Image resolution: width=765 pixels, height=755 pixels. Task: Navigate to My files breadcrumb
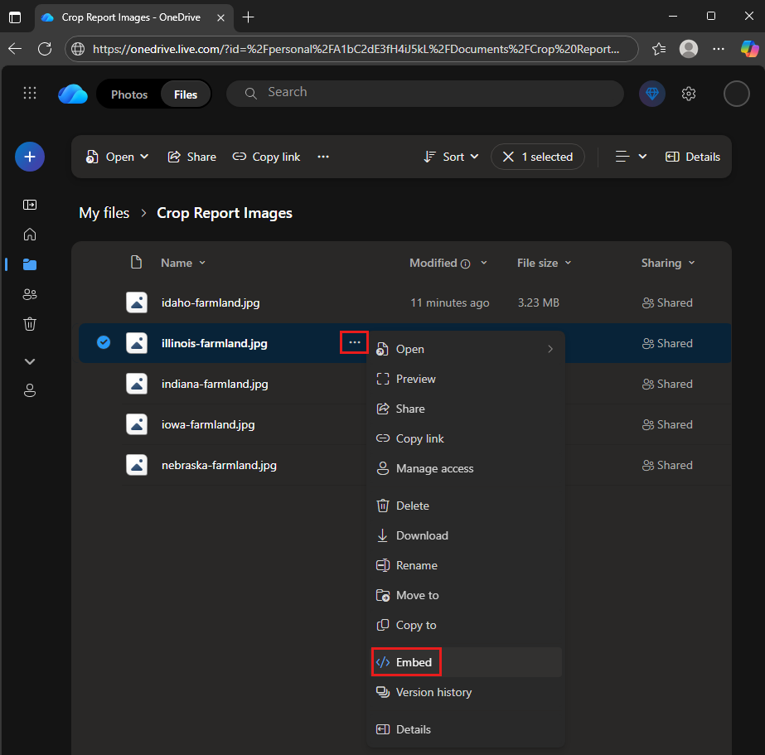pos(104,213)
